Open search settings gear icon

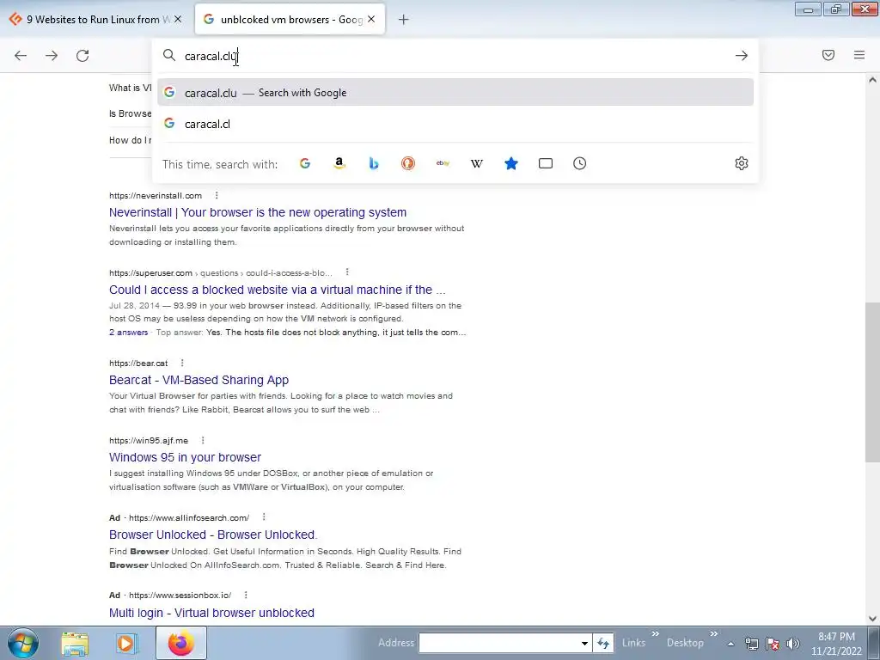[x=742, y=163]
